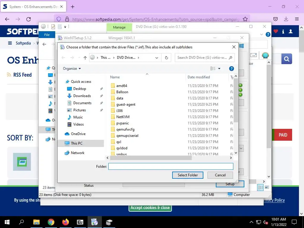This screenshot has height=228, width=304.
Task: Expand the DVD Drive breadcrumb chevron
Action: 138,58
